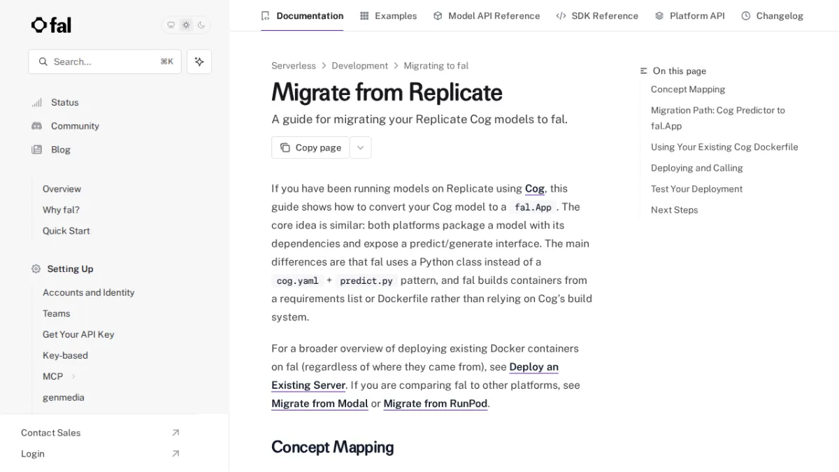The image size is (839, 472).
Task: Go to Development breadcrumb
Action: [359, 66]
